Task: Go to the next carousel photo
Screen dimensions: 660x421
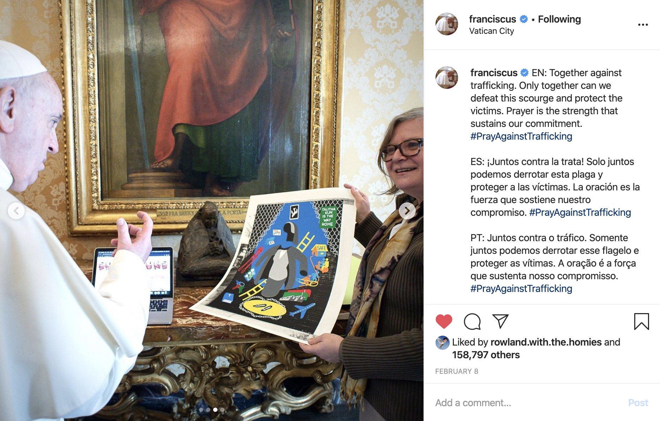Action: [407, 211]
